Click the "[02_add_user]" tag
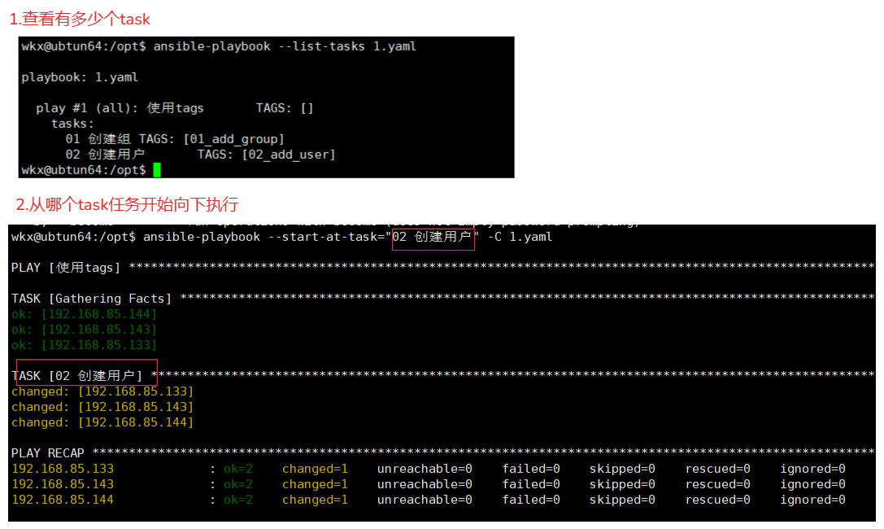Image resolution: width=884 pixels, height=529 pixels. click(289, 154)
